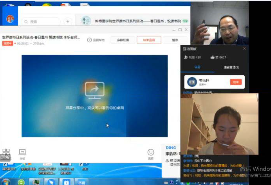The height and width of the screenshot is (185, 271).
Task: Click the 多群联播 button
Action: [123, 40]
